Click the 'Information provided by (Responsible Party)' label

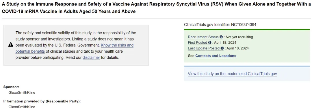[x=42, y=101]
